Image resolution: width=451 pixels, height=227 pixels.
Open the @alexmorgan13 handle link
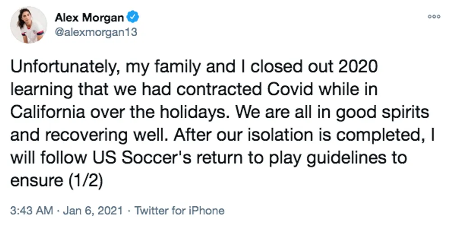point(96,32)
